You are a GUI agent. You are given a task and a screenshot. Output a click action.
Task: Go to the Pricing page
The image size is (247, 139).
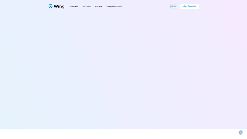98,6
